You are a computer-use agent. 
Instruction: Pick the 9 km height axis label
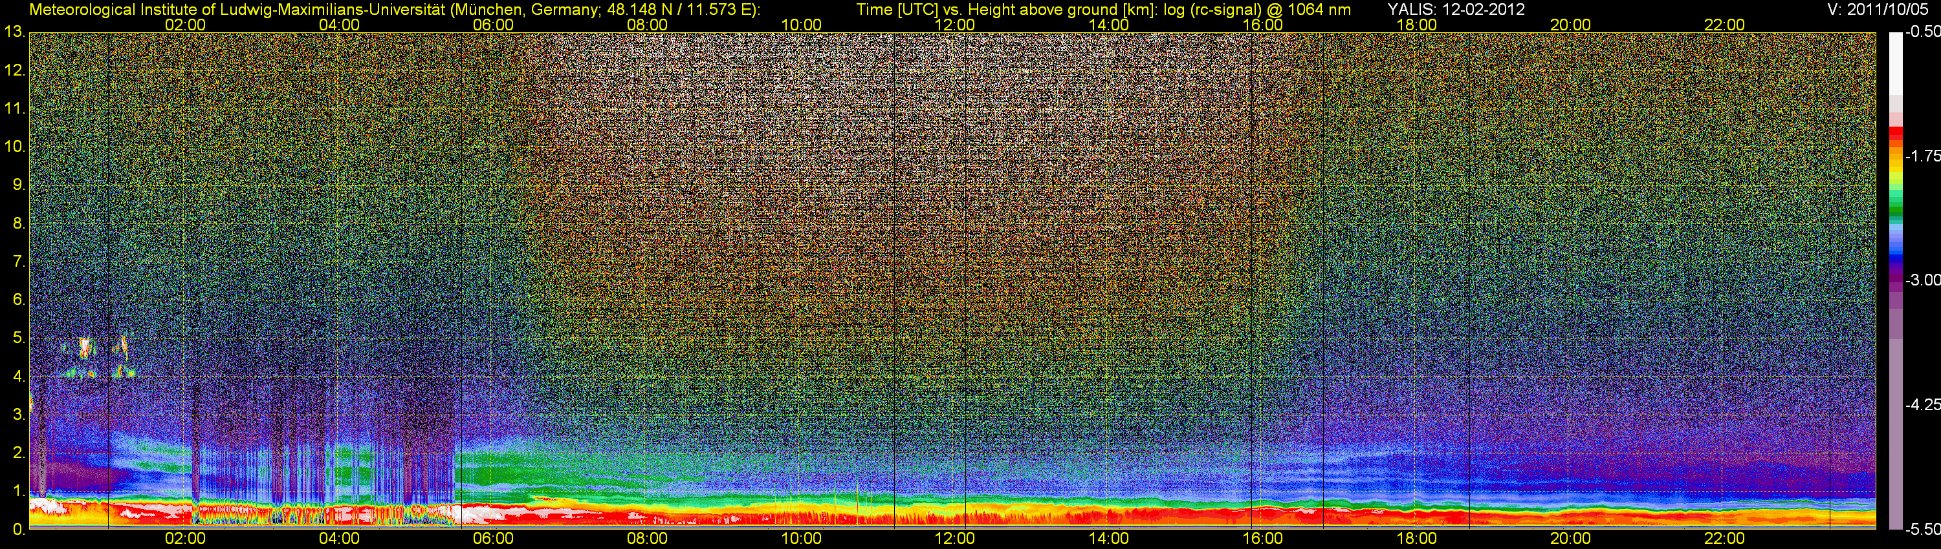point(18,185)
